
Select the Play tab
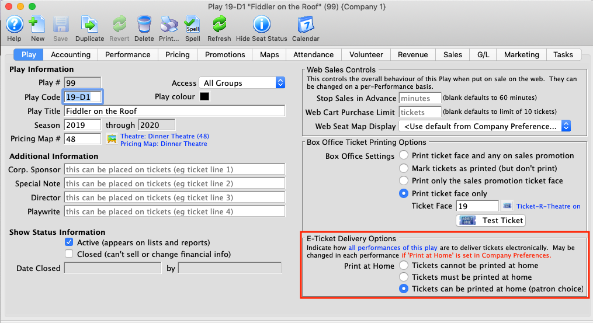[x=29, y=54]
